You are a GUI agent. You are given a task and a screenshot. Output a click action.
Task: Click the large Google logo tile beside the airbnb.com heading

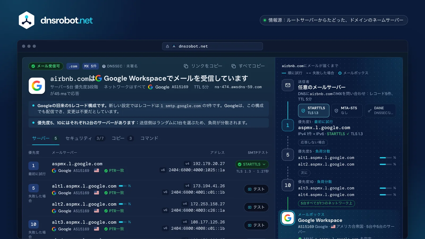pos(37,86)
